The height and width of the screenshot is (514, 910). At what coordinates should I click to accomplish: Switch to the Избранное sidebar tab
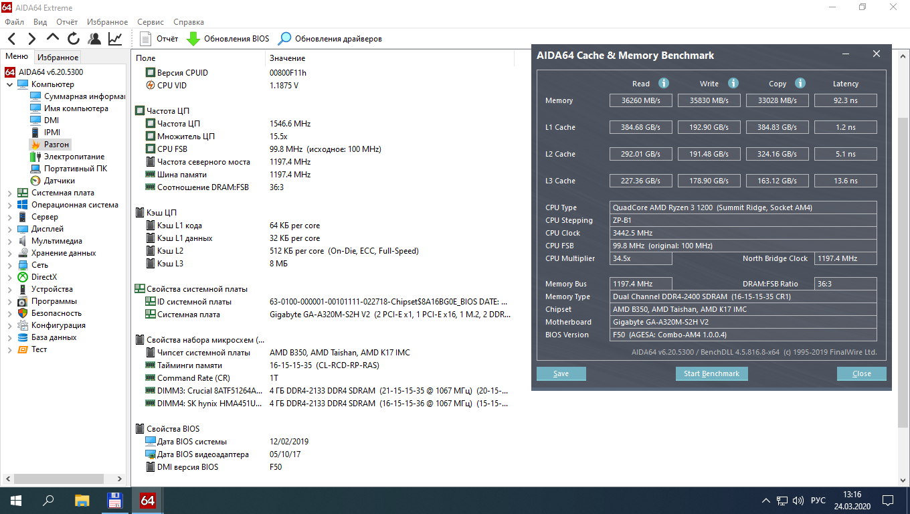(x=58, y=58)
